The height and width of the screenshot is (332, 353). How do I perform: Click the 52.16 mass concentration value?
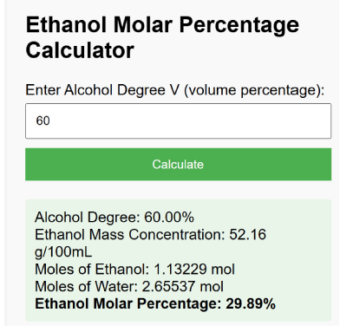pyautogui.click(x=247, y=234)
